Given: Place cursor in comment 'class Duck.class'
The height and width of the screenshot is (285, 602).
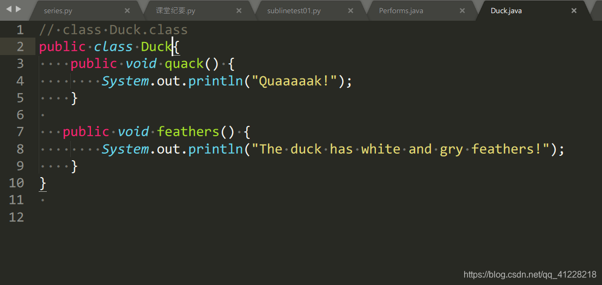Looking at the screenshot, I should [x=125, y=29].
